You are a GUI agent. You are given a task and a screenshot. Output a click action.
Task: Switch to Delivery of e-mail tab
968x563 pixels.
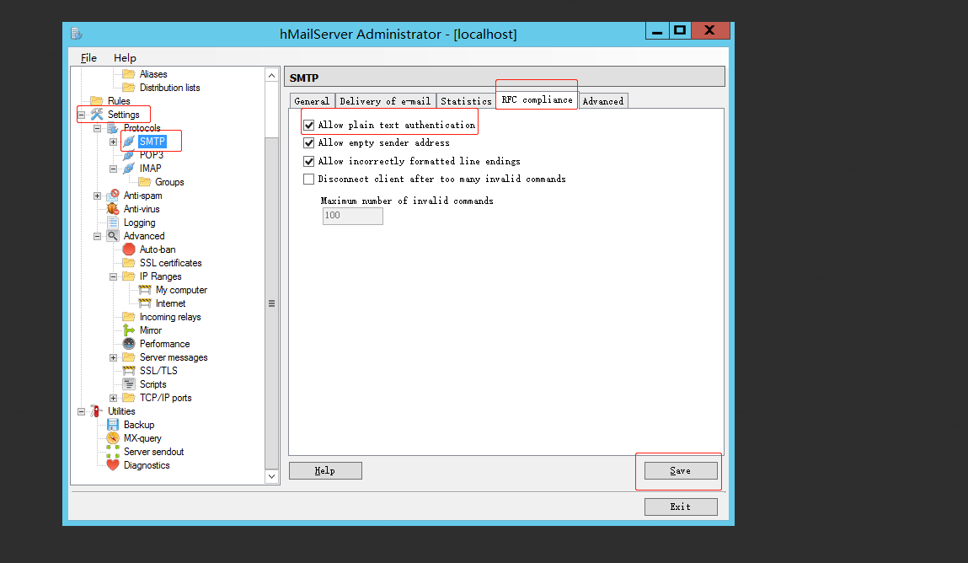tap(385, 101)
